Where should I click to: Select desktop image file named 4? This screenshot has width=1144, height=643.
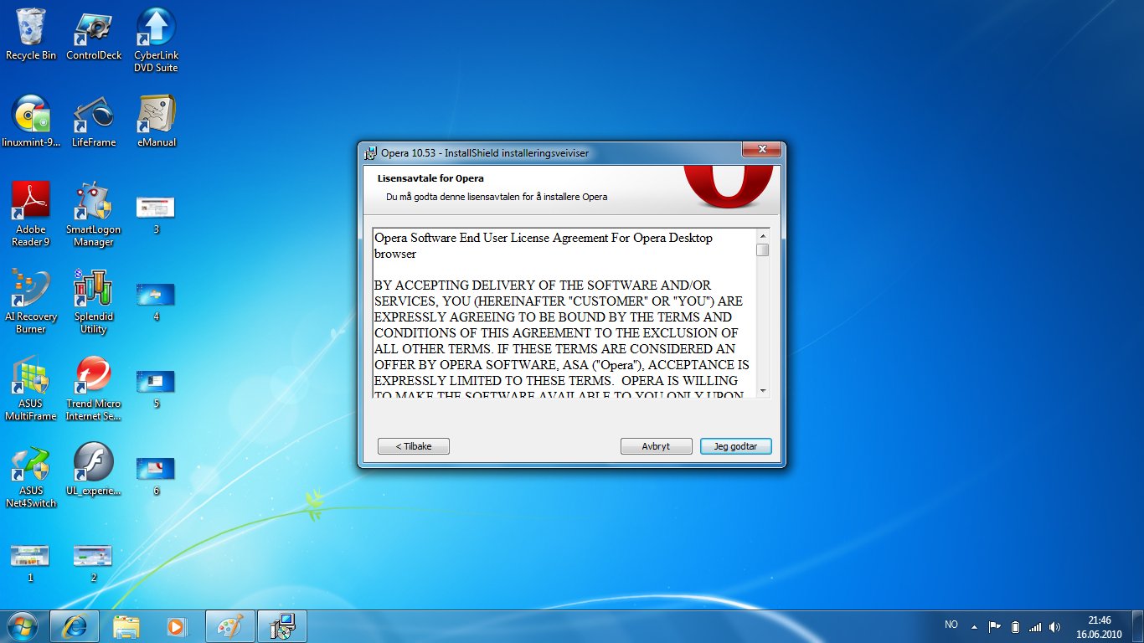click(156, 301)
